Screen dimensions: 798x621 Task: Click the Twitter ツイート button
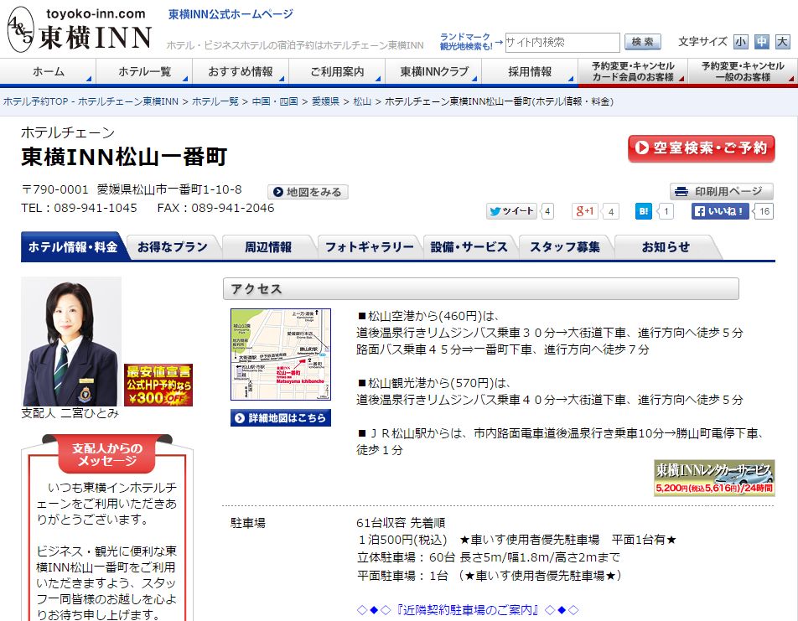pyautogui.click(x=511, y=211)
